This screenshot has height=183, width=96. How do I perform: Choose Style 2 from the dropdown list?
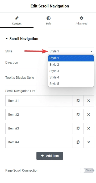pos(71,65)
